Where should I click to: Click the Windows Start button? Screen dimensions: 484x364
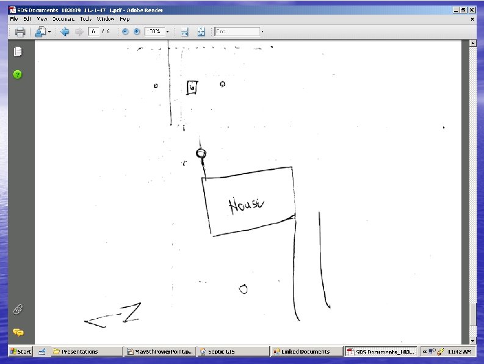click(21, 351)
